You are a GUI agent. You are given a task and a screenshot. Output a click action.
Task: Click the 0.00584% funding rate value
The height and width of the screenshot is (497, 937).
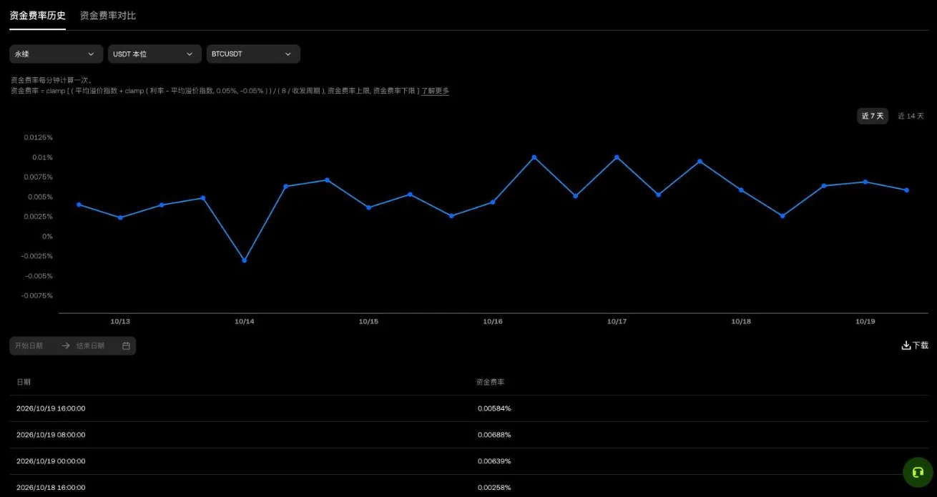point(494,408)
